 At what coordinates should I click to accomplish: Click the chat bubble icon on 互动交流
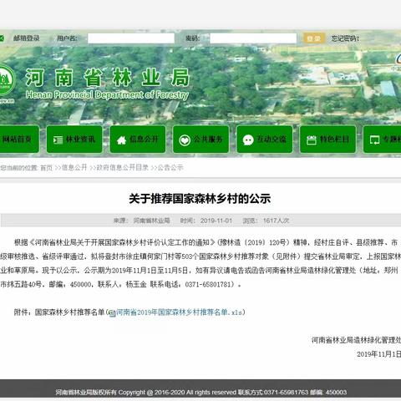click(x=248, y=140)
